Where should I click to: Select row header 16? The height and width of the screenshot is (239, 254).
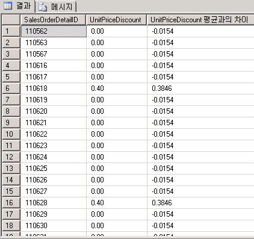[11, 203]
